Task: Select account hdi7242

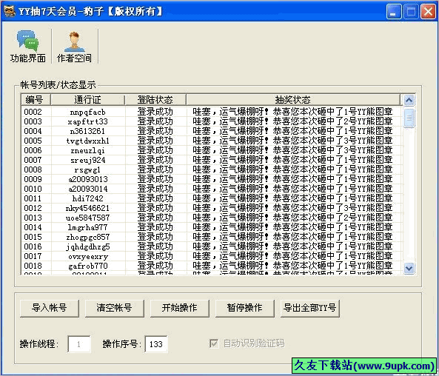Action: tap(88, 198)
